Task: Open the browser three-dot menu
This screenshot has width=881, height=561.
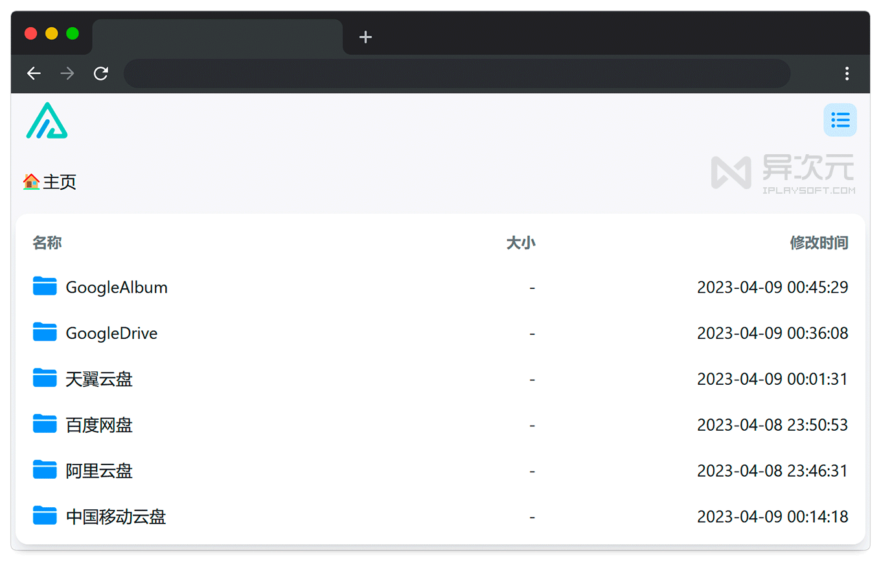Action: 847,73
